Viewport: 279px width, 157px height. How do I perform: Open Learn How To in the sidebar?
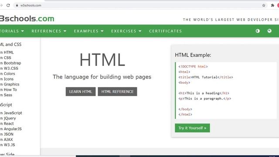[x=8, y=90]
